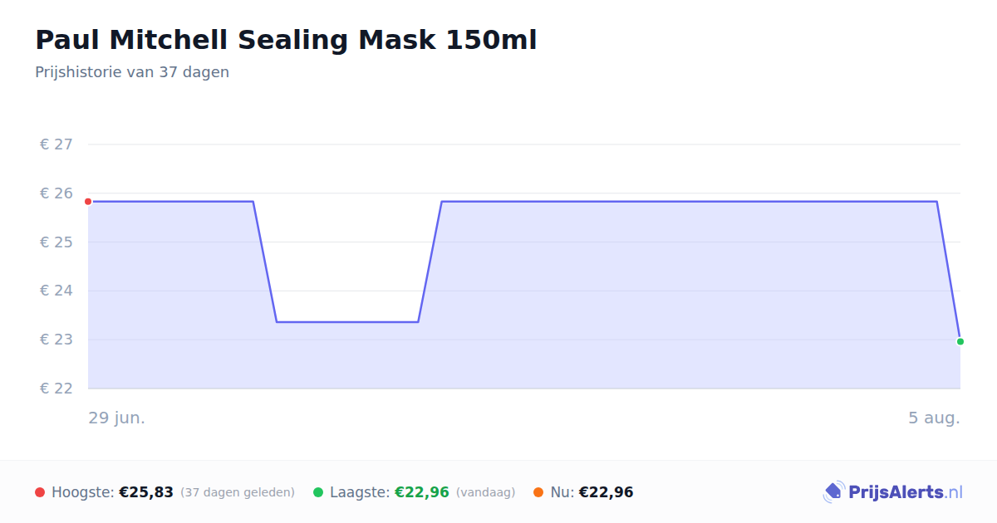This screenshot has width=997, height=523.
Task: Click the current Nu price value
Action: click(606, 492)
